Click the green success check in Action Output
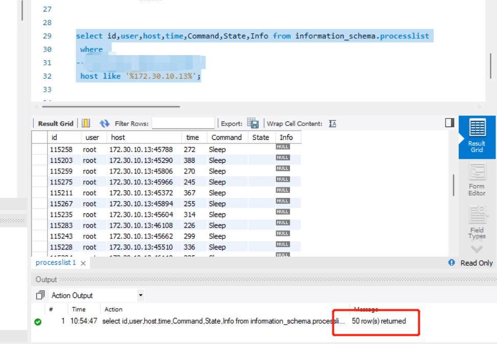The width and height of the screenshot is (497, 344). point(38,321)
